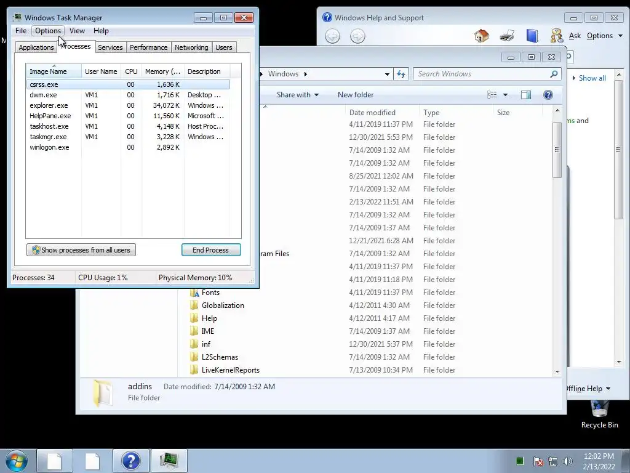This screenshot has height=473, width=630.
Task: Click green CPU meter tray icon
Action: (x=519, y=461)
